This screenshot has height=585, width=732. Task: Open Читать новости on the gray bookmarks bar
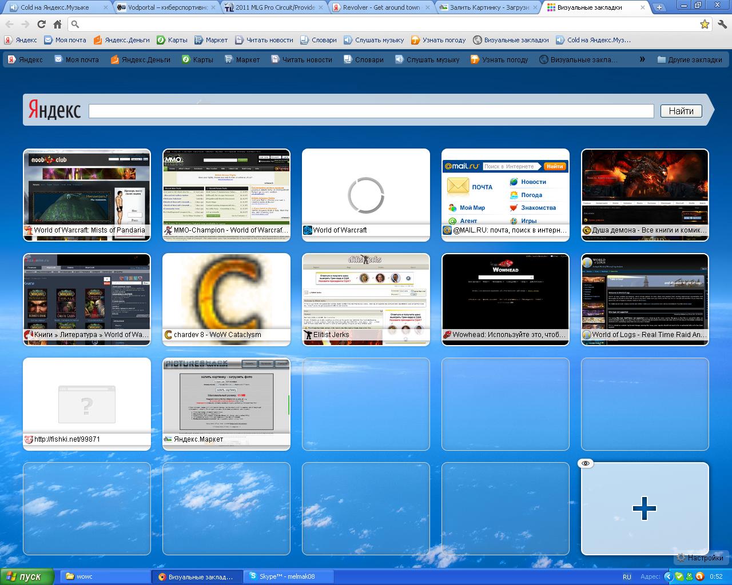click(264, 40)
